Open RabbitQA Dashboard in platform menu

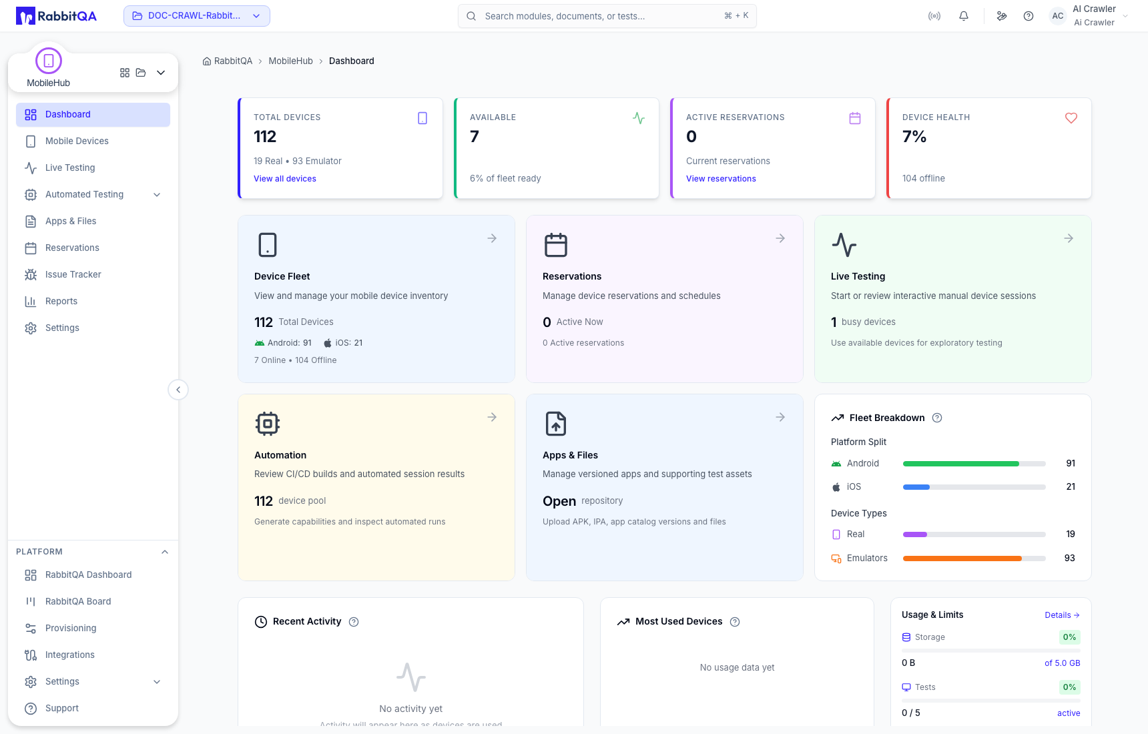pyautogui.click(x=93, y=575)
